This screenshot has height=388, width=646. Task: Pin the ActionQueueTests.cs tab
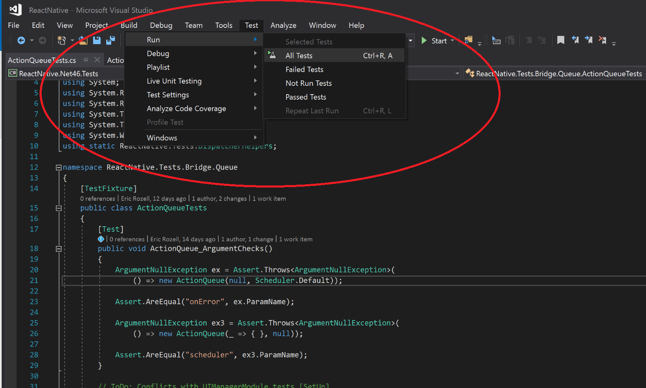pyautogui.click(x=86, y=60)
